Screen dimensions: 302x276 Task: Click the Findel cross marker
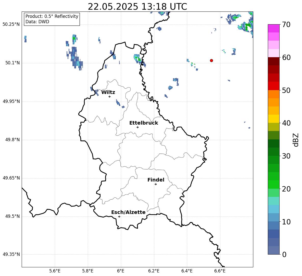click(x=156, y=184)
